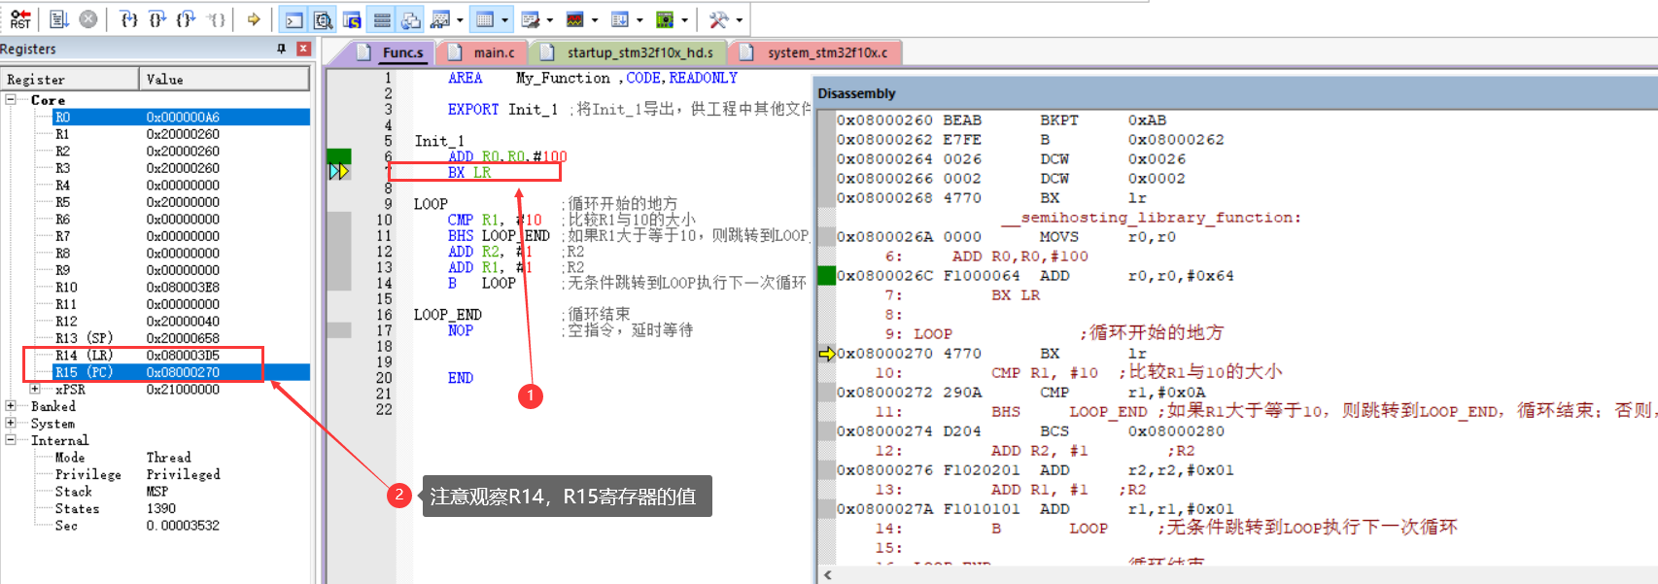The width and height of the screenshot is (1658, 584).
Task: Click the Stop execution icon
Action: [x=88, y=19]
